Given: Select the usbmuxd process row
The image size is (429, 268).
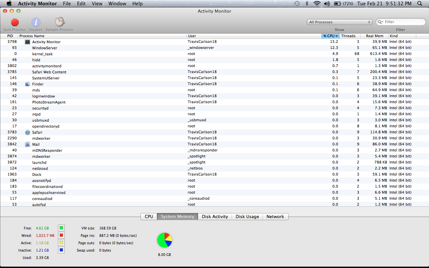Looking at the screenshot, I should (x=214, y=120).
